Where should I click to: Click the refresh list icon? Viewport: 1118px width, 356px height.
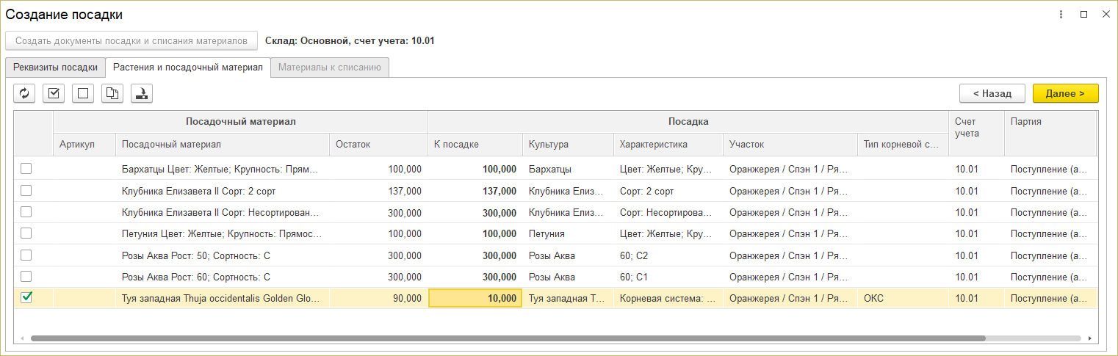click(24, 93)
